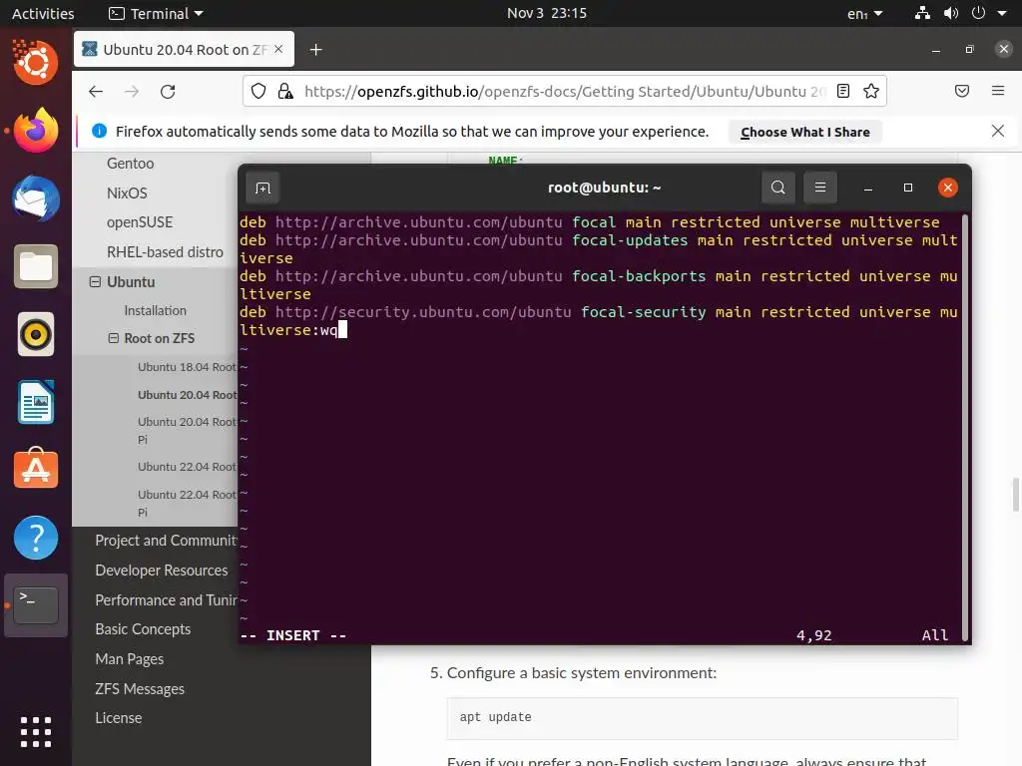Open RHEL-based distro link
The image size is (1022, 766).
165,252
